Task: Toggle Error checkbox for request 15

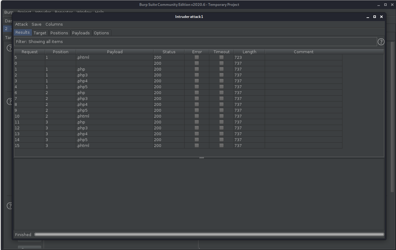Action: [x=197, y=145]
